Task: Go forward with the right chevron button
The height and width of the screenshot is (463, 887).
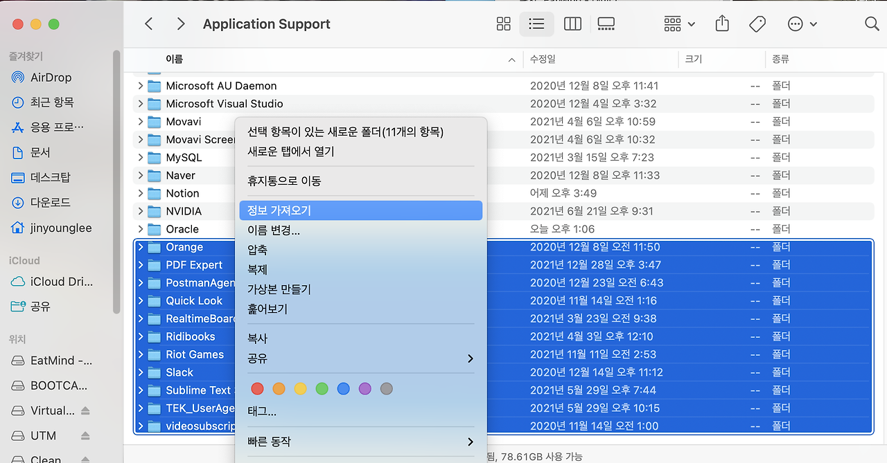Action: [x=181, y=24]
